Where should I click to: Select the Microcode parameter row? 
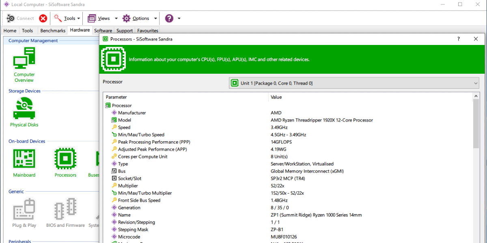[x=288, y=237]
